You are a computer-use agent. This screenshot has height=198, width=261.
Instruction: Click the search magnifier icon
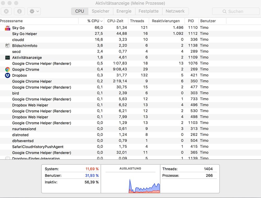(x=224, y=12)
